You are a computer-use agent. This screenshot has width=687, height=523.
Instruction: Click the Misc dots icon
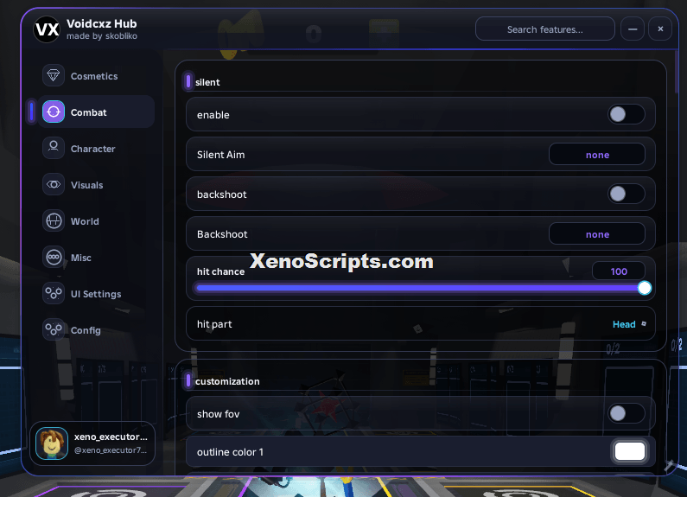click(x=54, y=258)
